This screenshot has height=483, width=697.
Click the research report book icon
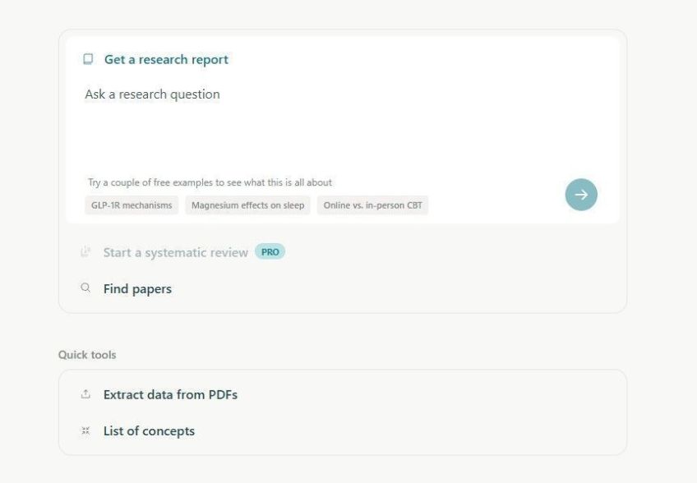coord(88,59)
